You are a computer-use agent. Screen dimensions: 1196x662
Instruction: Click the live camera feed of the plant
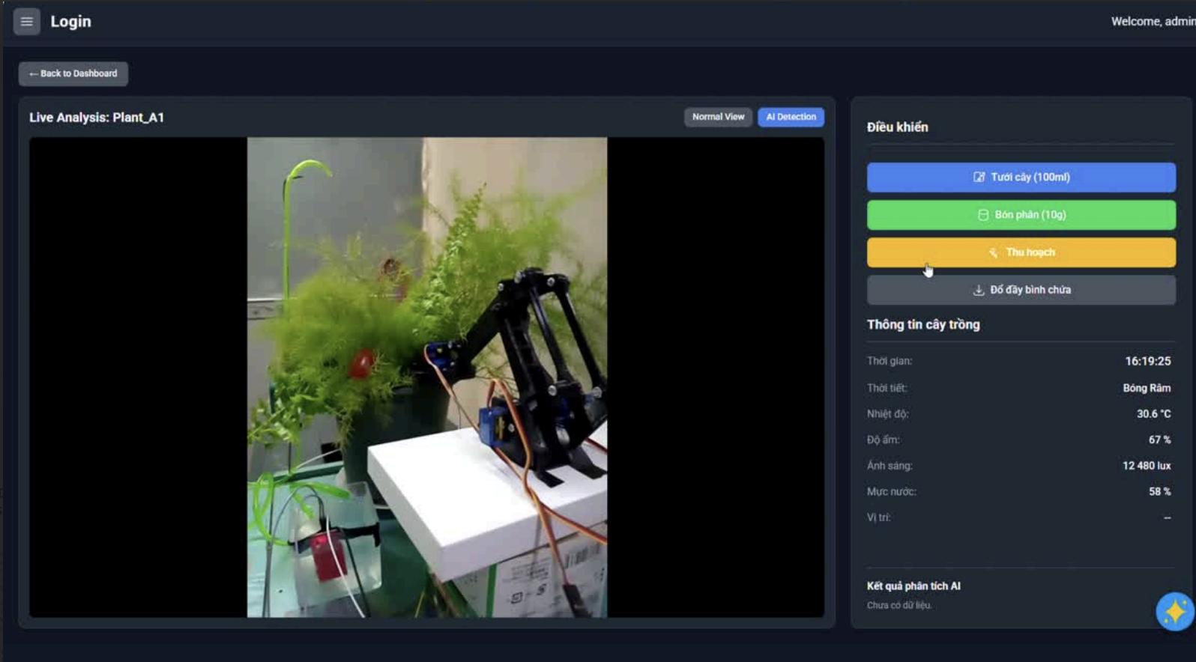click(x=426, y=377)
